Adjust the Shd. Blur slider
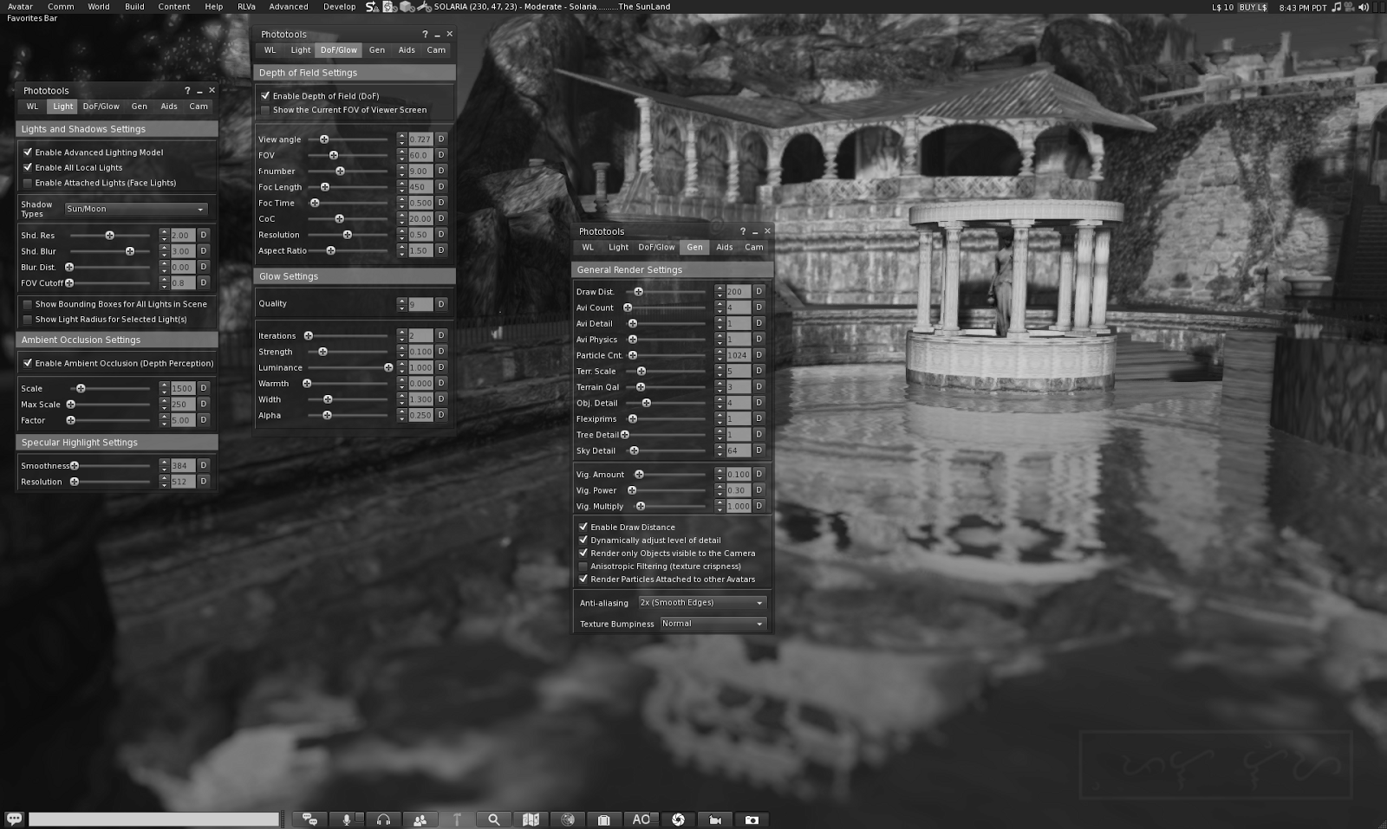Viewport: 1387px width, 829px height. tap(111, 251)
